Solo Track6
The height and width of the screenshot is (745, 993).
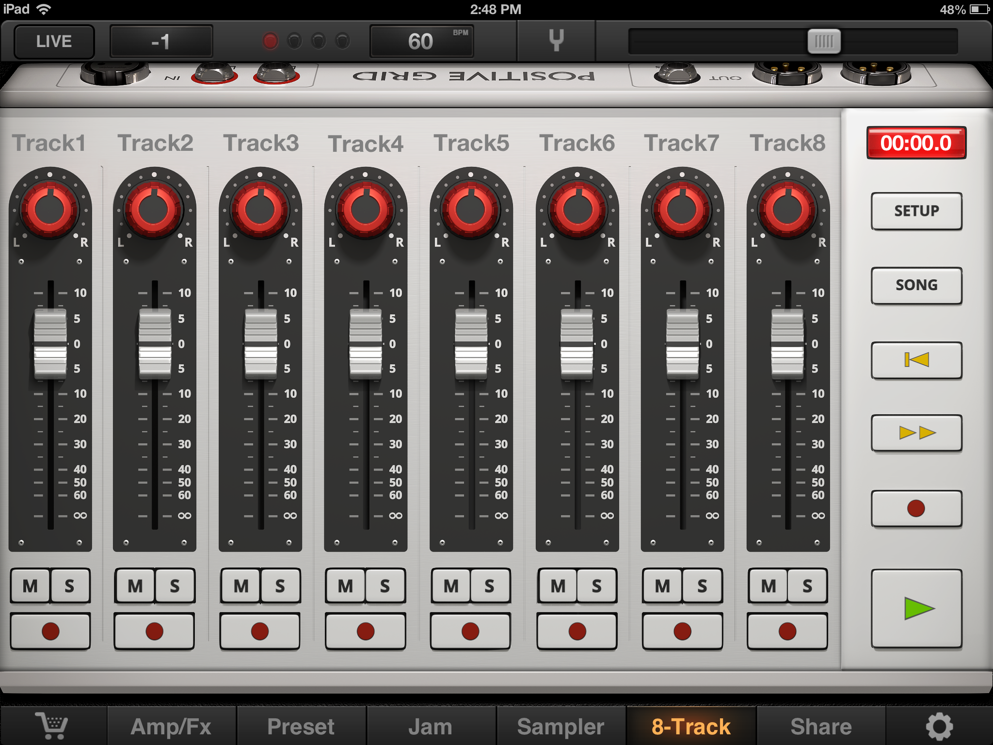(597, 586)
